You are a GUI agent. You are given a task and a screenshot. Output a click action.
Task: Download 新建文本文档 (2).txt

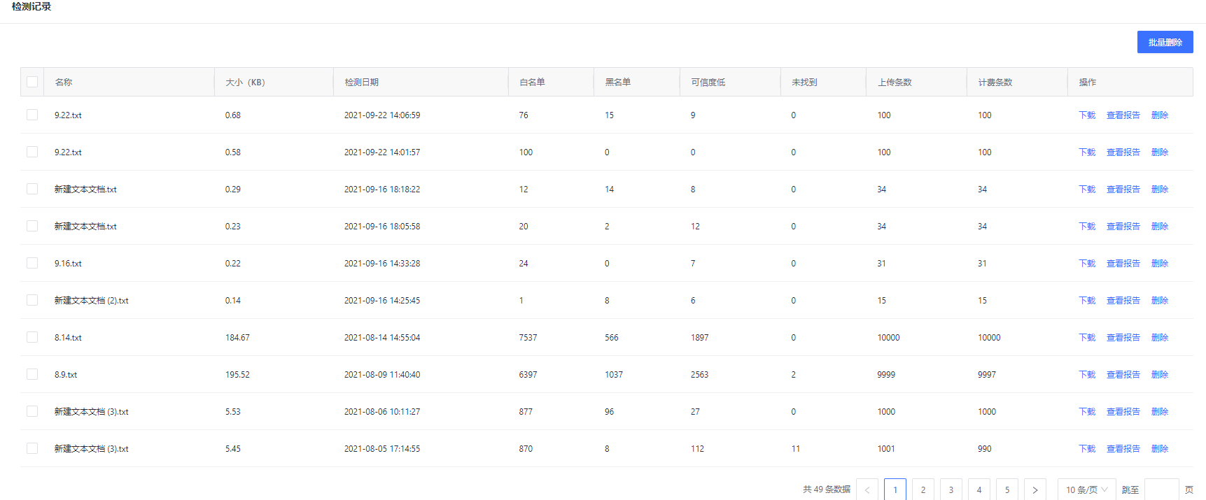pos(1087,301)
